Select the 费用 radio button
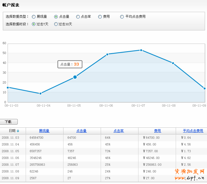 coord(100,17)
